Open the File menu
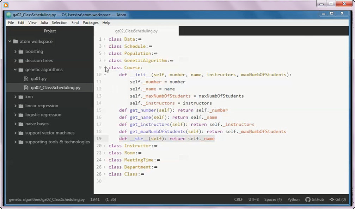This screenshot has height=209, width=355. (11, 23)
